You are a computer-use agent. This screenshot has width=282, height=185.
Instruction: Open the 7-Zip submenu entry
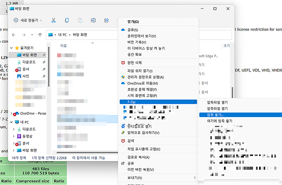pos(158,102)
